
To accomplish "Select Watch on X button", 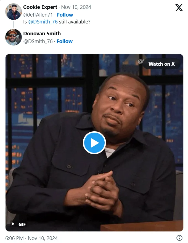I will point(161,64).
